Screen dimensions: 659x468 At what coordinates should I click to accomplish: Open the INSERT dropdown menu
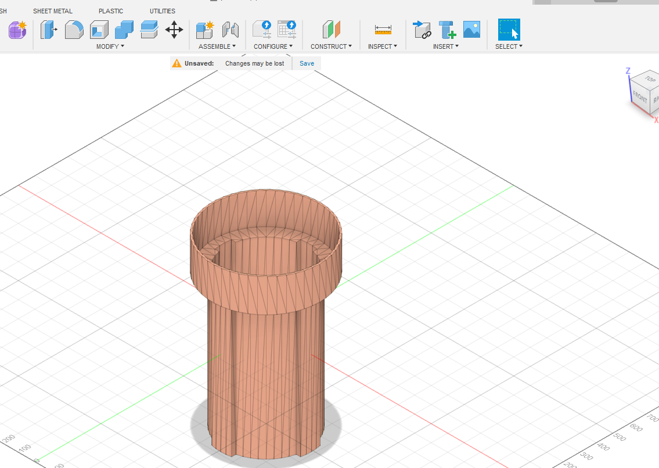point(446,46)
